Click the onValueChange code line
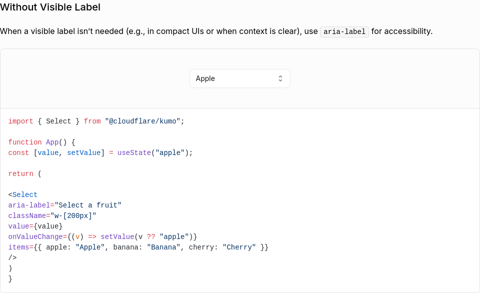Image resolution: width=480 pixels, height=293 pixels. tap(102, 236)
